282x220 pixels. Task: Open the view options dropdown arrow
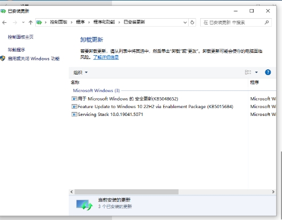tap(256, 72)
